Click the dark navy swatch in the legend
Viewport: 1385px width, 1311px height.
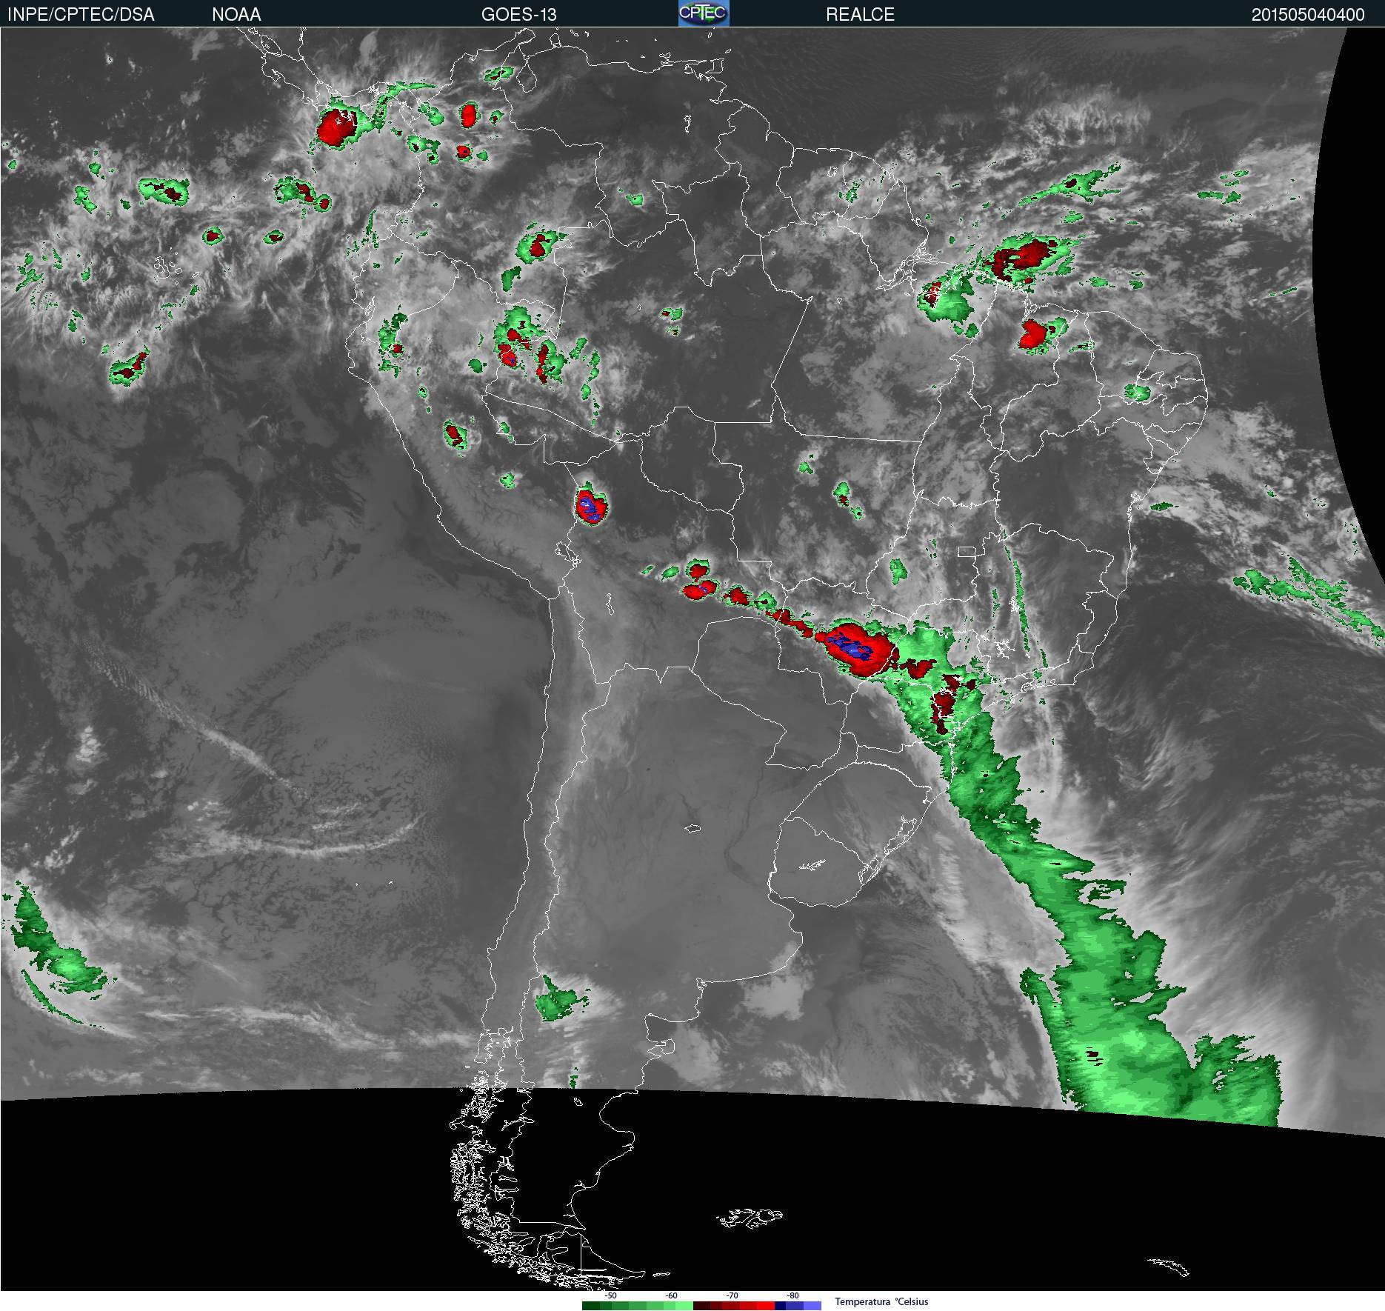click(x=781, y=1306)
